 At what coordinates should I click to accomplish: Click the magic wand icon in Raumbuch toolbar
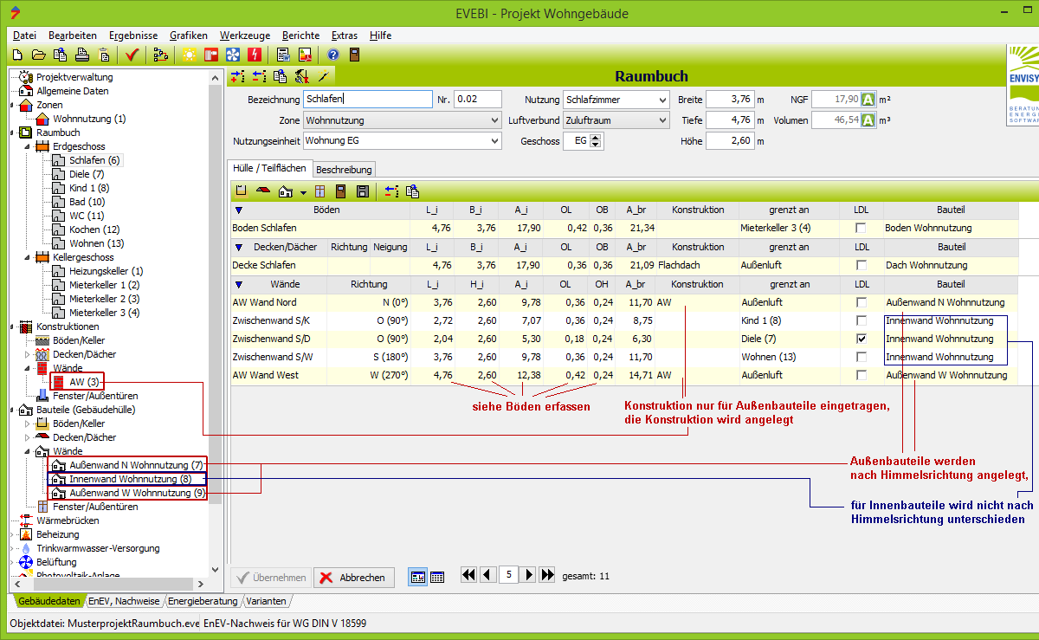click(323, 77)
